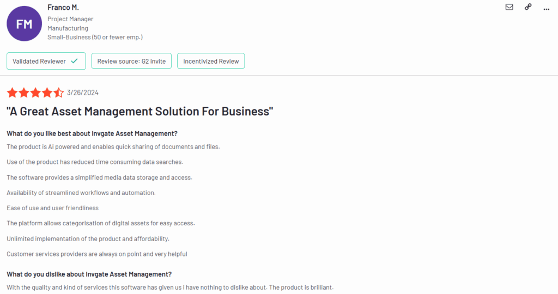Screen dimensions: 558x294
Task: Click the "What do you like best" heading
Action: coord(92,133)
